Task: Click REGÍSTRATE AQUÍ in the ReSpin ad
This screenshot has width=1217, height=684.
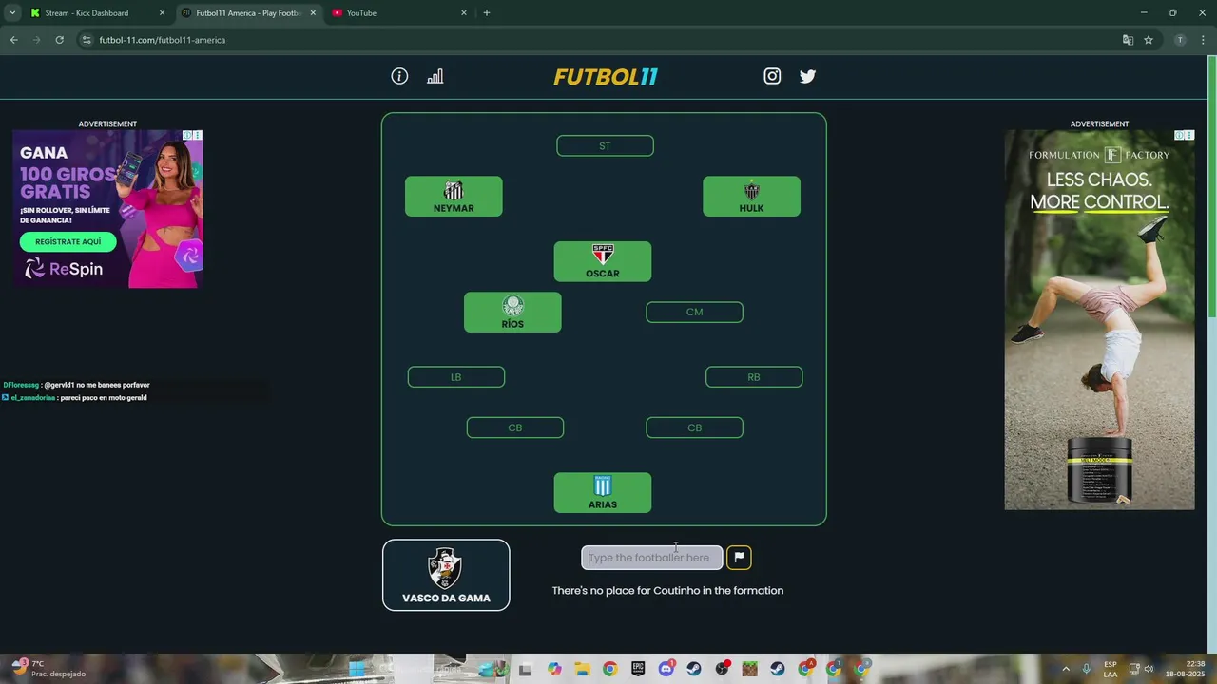Action: coord(68,242)
